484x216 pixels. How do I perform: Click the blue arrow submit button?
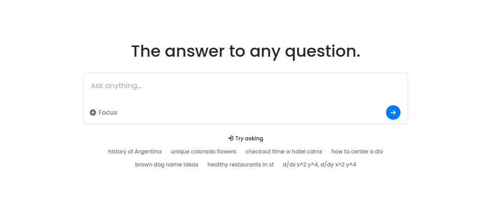pos(393,112)
